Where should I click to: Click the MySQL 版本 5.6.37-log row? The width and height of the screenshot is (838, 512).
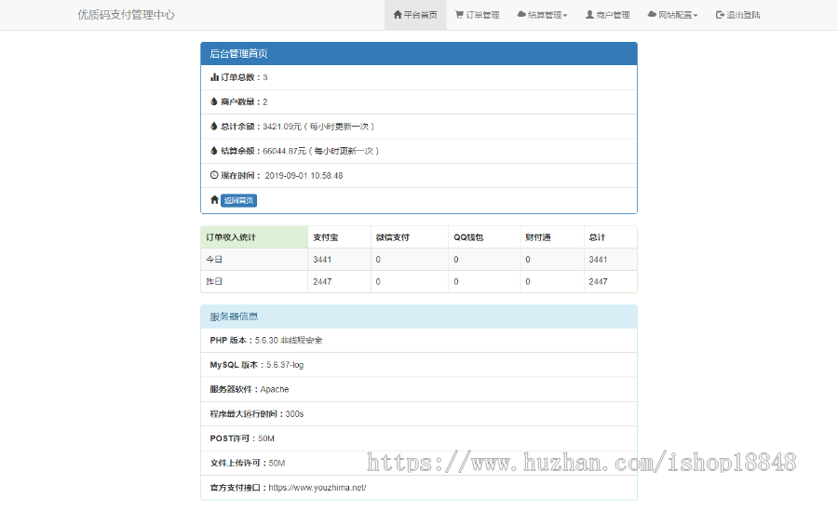point(419,365)
